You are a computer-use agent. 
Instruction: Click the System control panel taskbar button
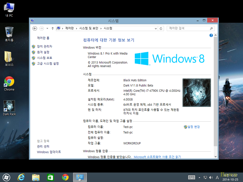coord(80,177)
